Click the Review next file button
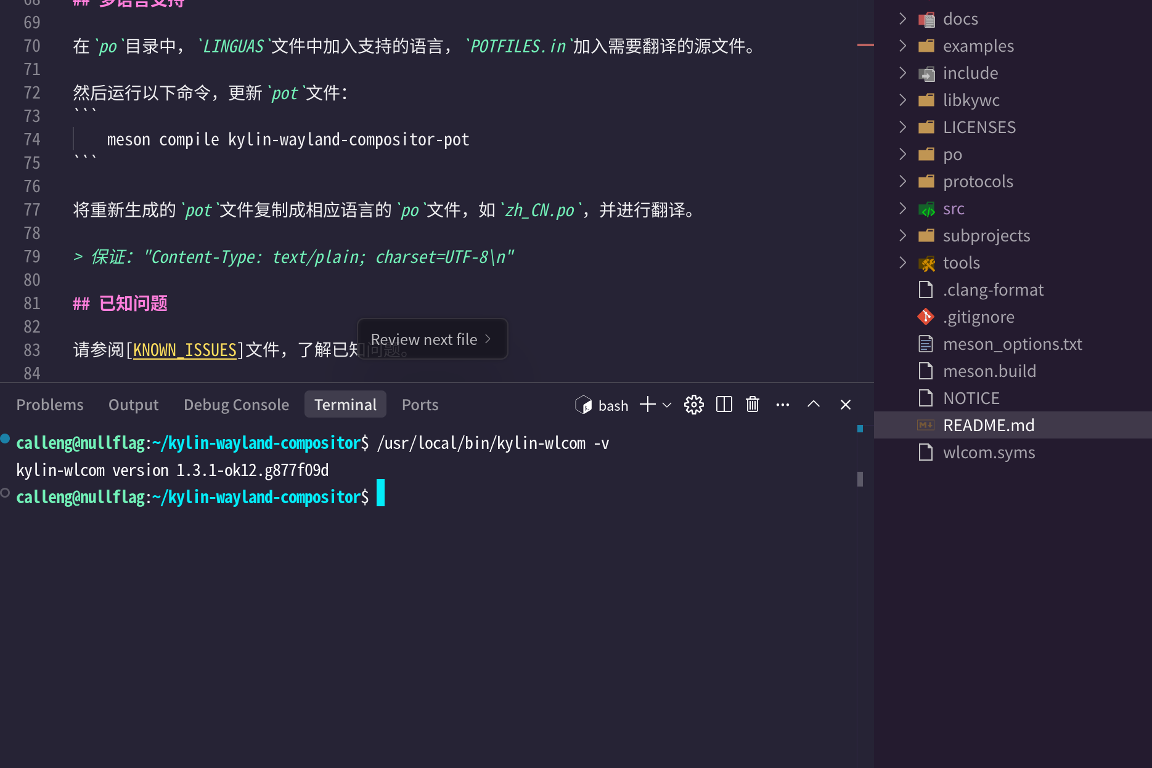Viewport: 1152px width, 768px height. click(x=431, y=339)
